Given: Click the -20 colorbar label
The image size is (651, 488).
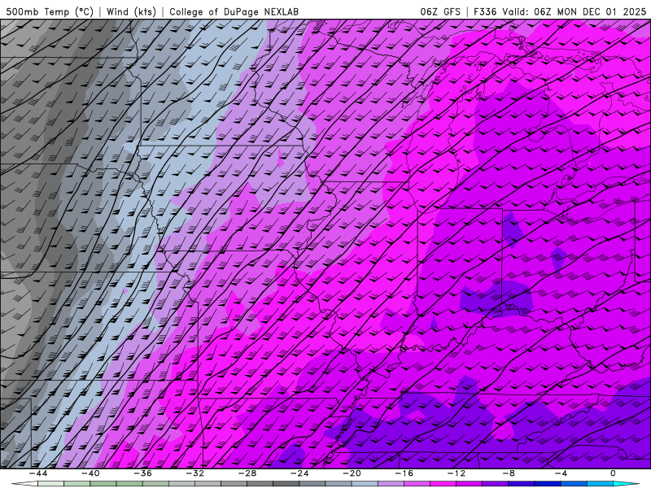Looking at the screenshot, I should (352, 473).
